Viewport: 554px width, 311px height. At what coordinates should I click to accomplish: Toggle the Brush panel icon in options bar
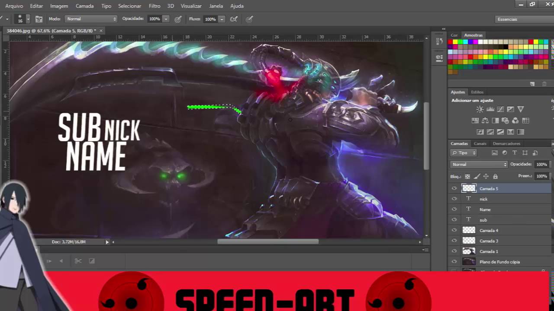pos(39,19)
